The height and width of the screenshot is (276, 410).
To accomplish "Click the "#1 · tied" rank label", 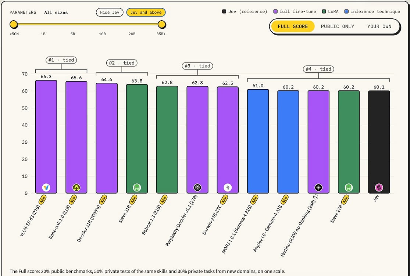I will 61,60.
